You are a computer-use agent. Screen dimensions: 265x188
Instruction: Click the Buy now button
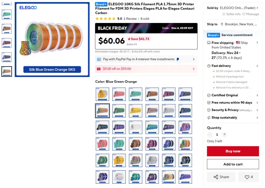point(233,151)
